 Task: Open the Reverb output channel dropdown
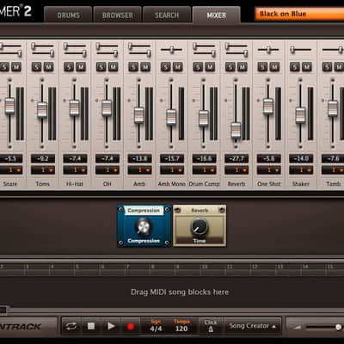(x=236, y=170)
